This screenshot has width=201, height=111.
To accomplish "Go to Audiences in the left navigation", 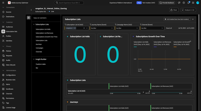I will [9, 27].
